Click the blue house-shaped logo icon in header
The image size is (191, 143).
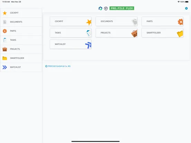[100, 8]
